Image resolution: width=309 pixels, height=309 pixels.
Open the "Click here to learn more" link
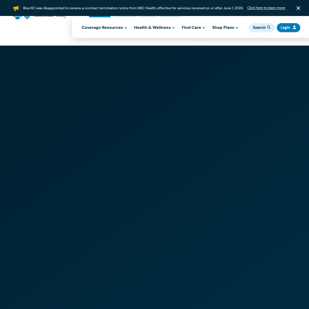pyautogui.click(x=266, y=8)
